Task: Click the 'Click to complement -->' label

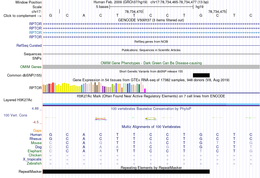Action: pos(22,16)
